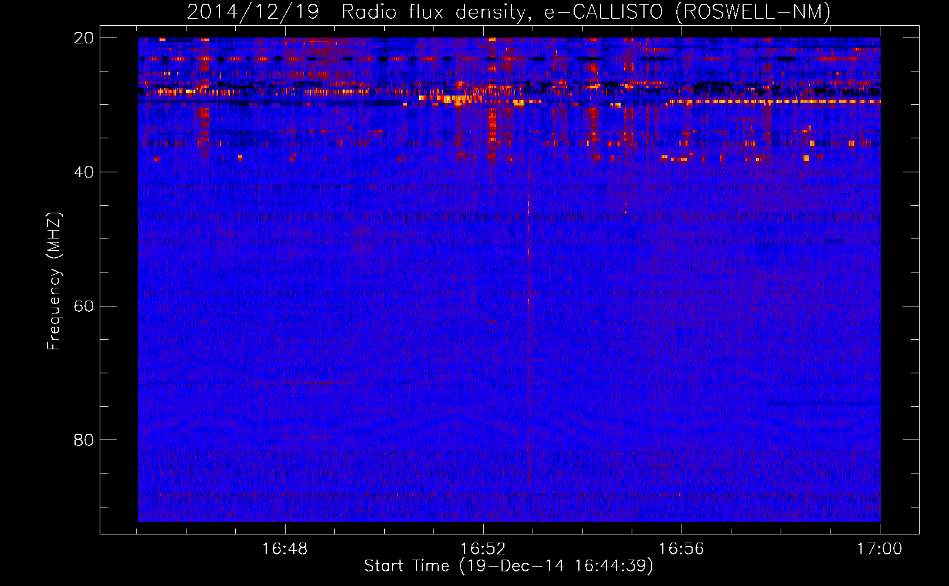Click the time tick label '17:00'
949x586 pixels.
[880, 549]
